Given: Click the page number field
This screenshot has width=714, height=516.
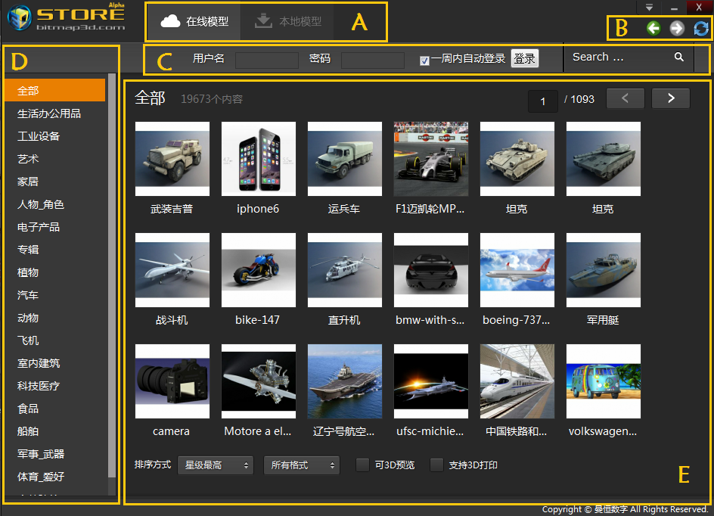Looking at the screenshot, I should click(543, 101).
